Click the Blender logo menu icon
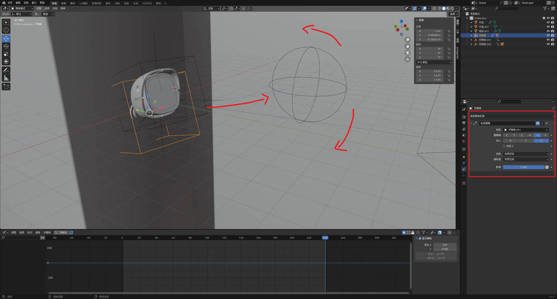The image size is (557, 299). tap(3, 3)
